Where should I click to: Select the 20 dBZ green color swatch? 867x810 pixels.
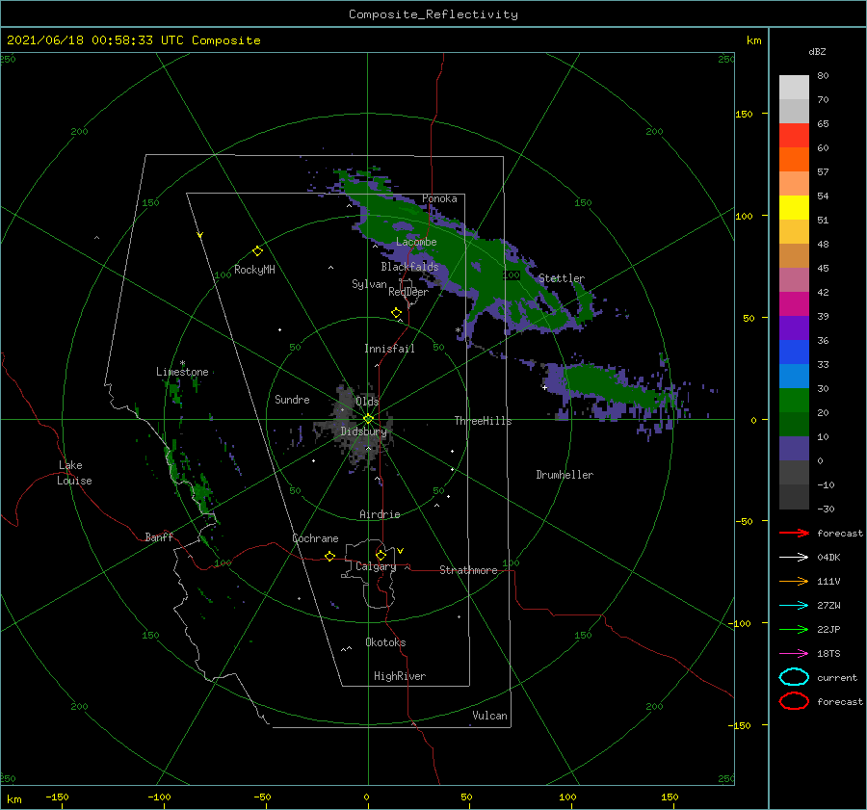(x=794, y=401)
